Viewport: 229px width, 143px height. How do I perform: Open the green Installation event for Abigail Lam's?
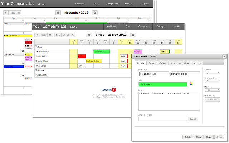pos(102,51)
